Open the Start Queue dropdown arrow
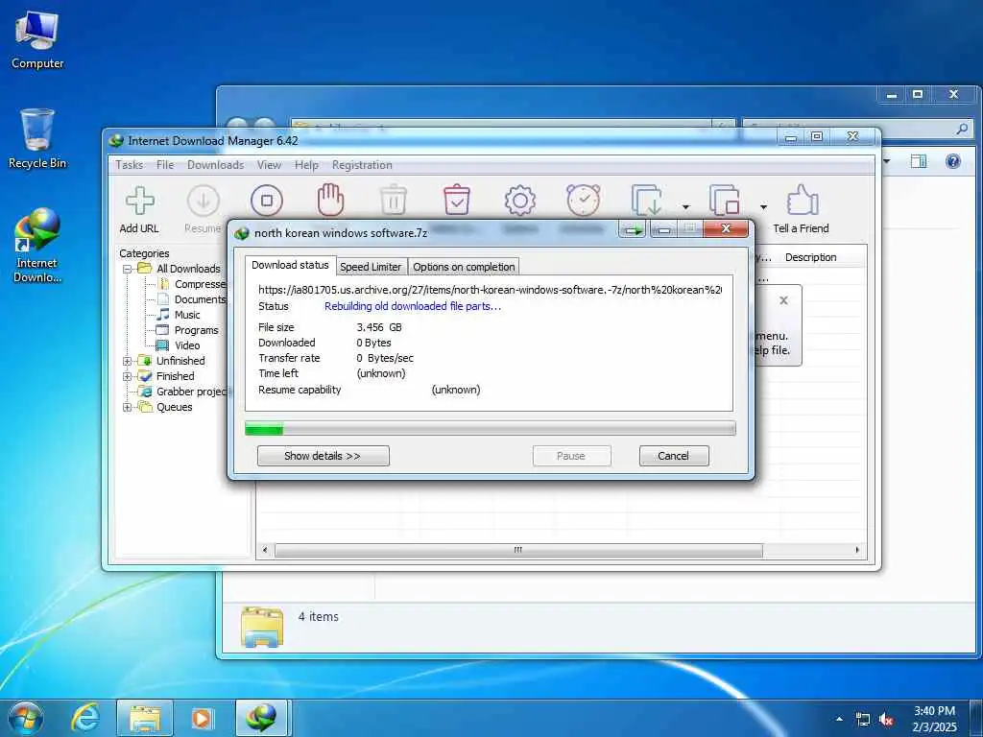This screenshot has width=983, height=737. (685, 207)
